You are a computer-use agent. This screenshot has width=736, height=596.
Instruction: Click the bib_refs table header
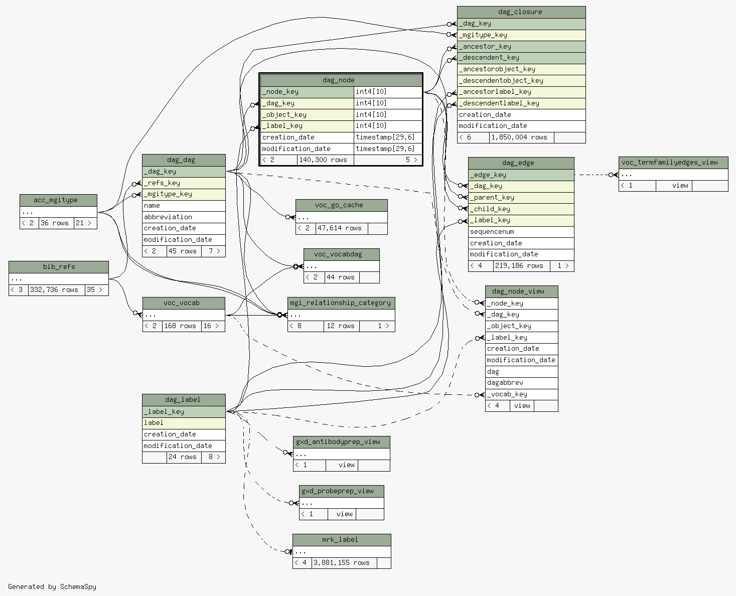(x=59, y=267)
